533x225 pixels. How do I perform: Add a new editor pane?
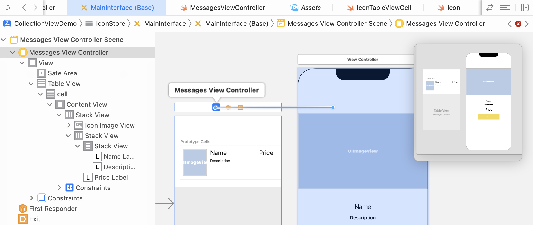coord(525,8)
